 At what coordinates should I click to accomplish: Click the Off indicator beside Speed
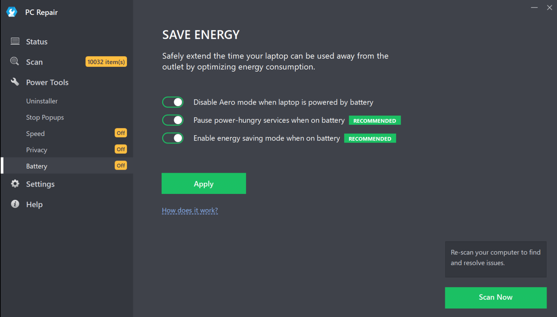coord(120,133)
